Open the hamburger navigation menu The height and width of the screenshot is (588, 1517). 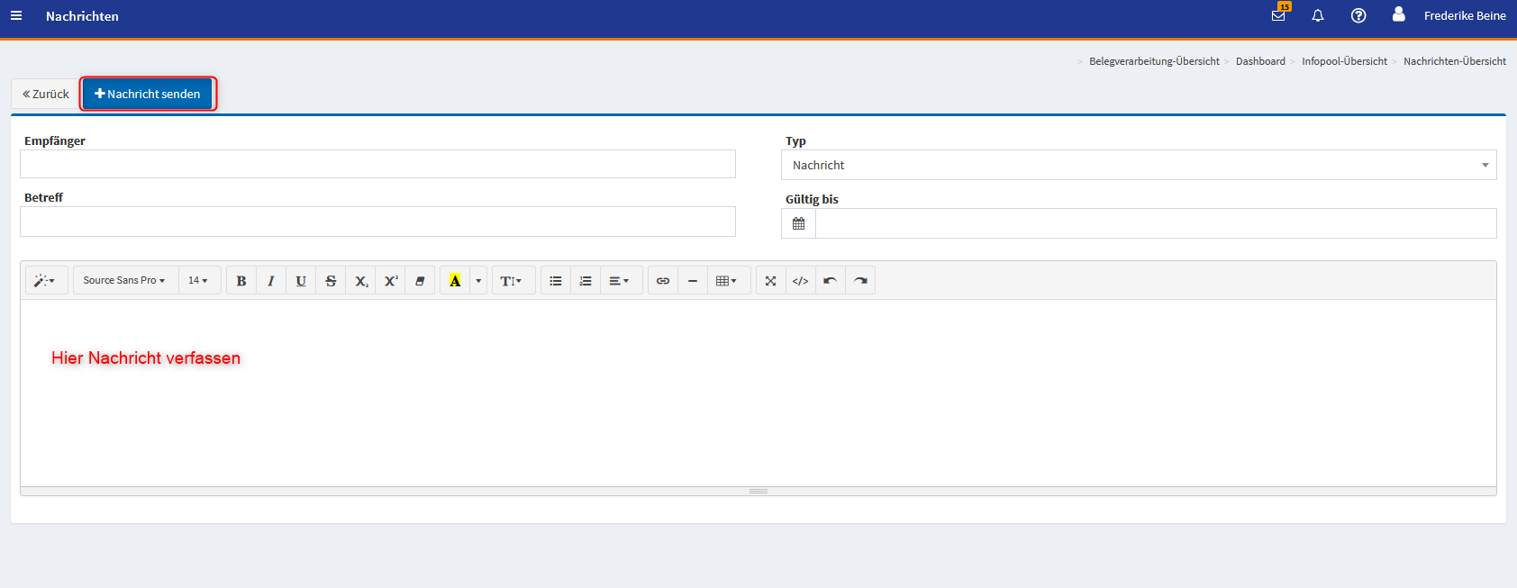click(16, 16)
